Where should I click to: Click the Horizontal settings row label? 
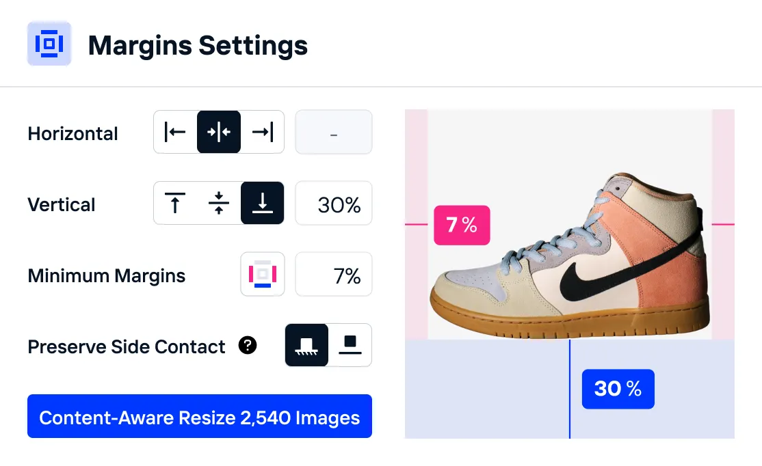(x=73, y=134)
